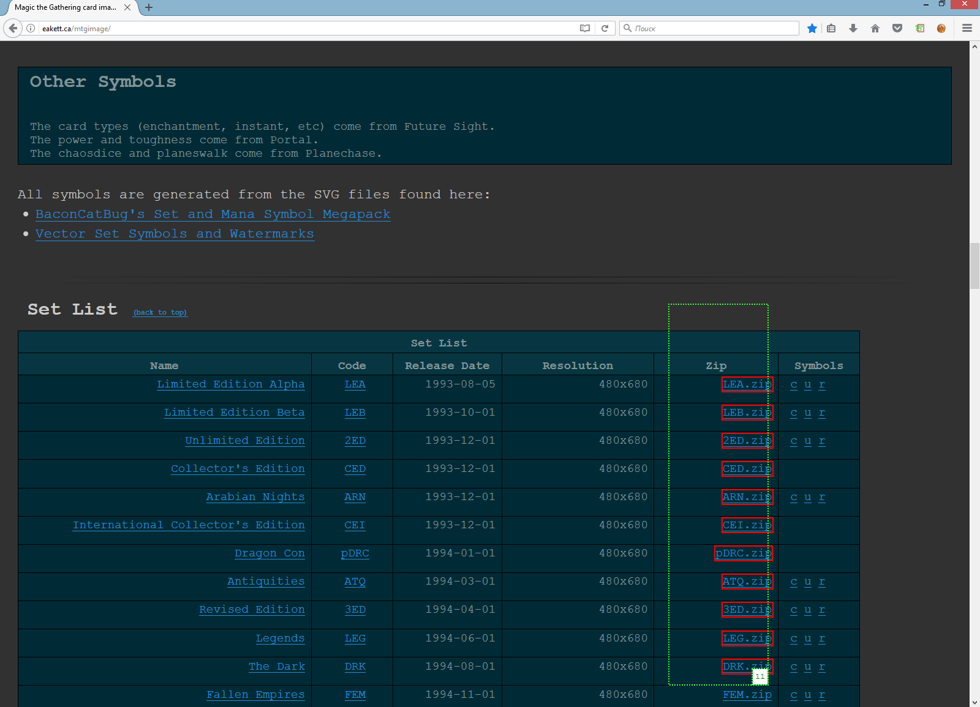Open Revised Edition set link
The width and height of the screenshot is (980, 707).
pos(252,610)
